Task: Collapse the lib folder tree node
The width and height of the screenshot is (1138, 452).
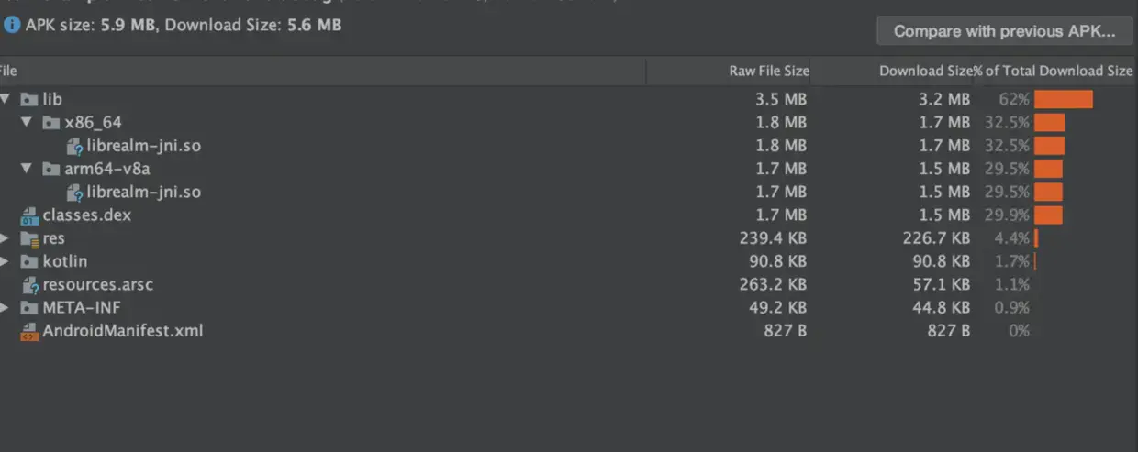Action: [x=6, y=99]
